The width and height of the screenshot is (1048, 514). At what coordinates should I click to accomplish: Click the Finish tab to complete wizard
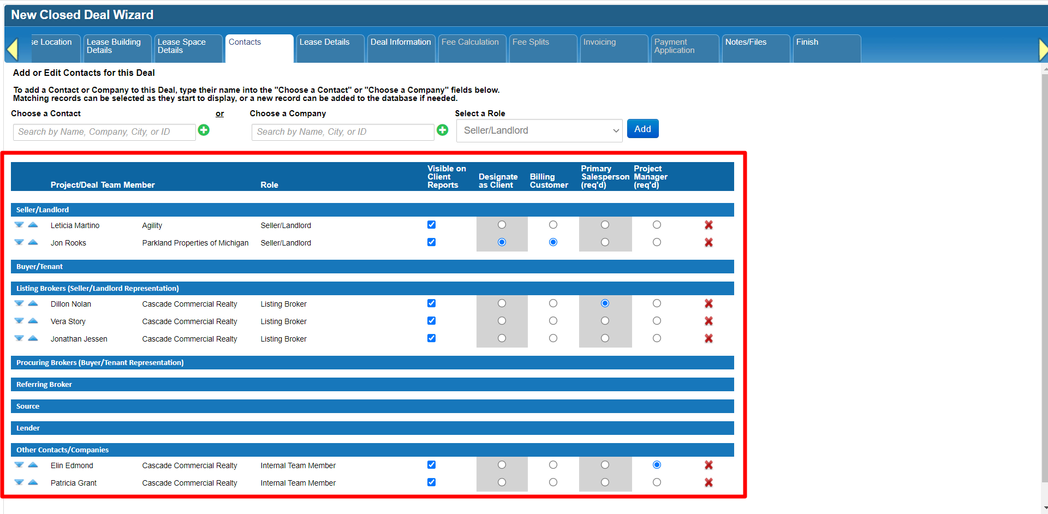(x=826, y=48)
